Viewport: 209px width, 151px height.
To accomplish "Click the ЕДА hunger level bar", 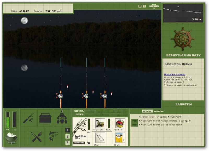I will (x=8, y=120).
